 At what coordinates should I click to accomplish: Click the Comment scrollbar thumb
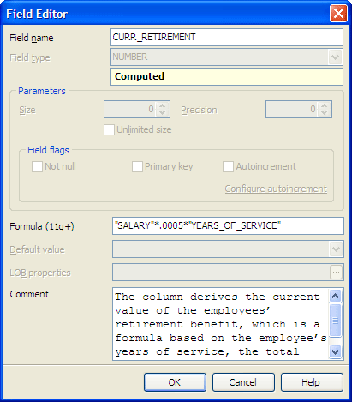335,321
